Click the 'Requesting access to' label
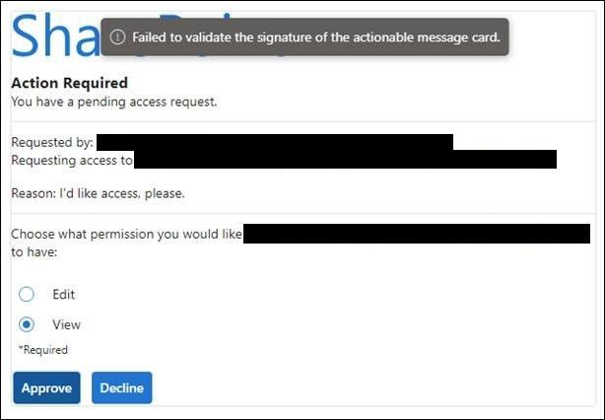The height and width of the screenshot is (420, 605). (x=71, y=159)
